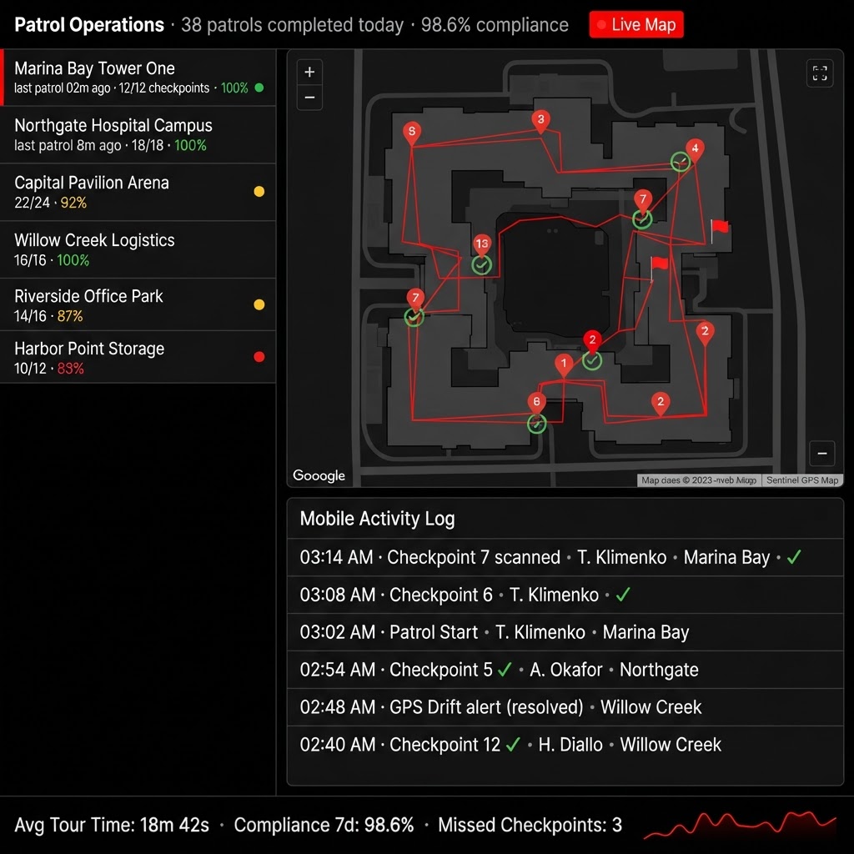Open Riverside Office Park site
The image size is (854, 854).
pos(138,304)
